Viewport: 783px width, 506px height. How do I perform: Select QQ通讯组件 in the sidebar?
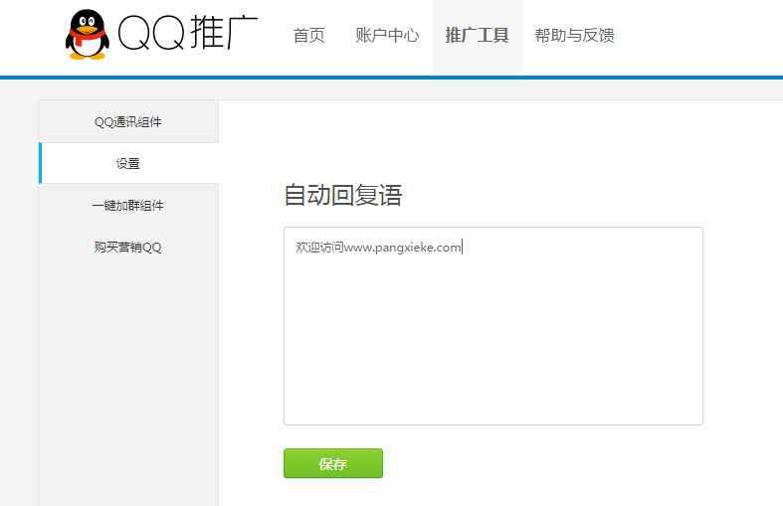click(x=128, y=122)
